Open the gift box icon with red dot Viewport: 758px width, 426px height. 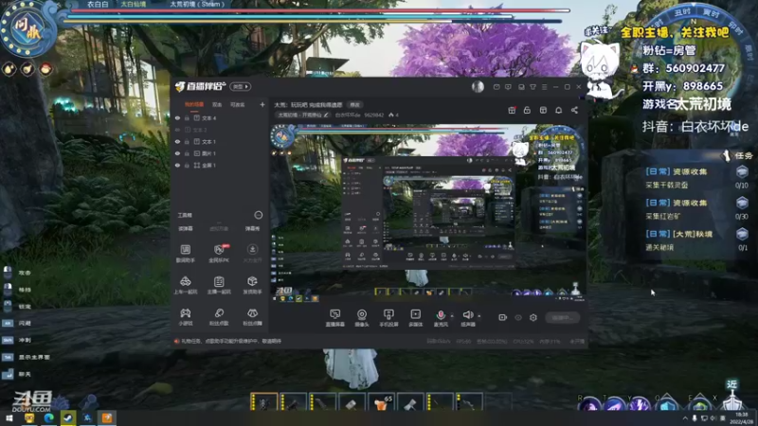click(512, 110)
